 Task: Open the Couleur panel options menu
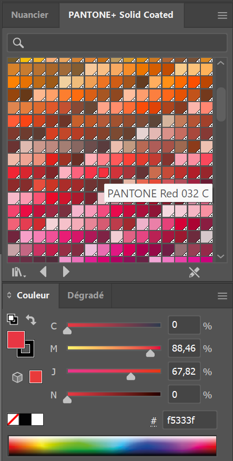pos(222,296)
